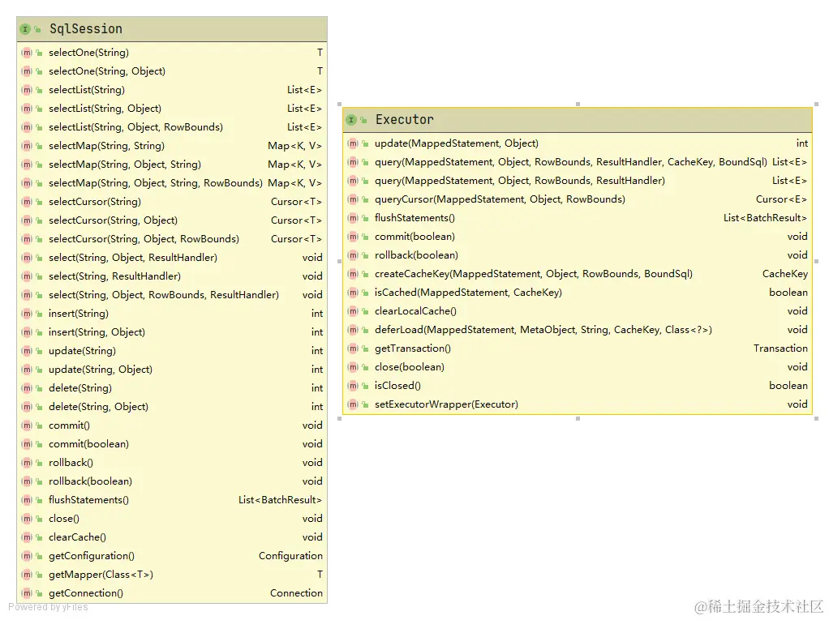Select selectCursor(String, Object, RowBounds) row
This screenshot has height=620, width=829.
tap(172, 239)
